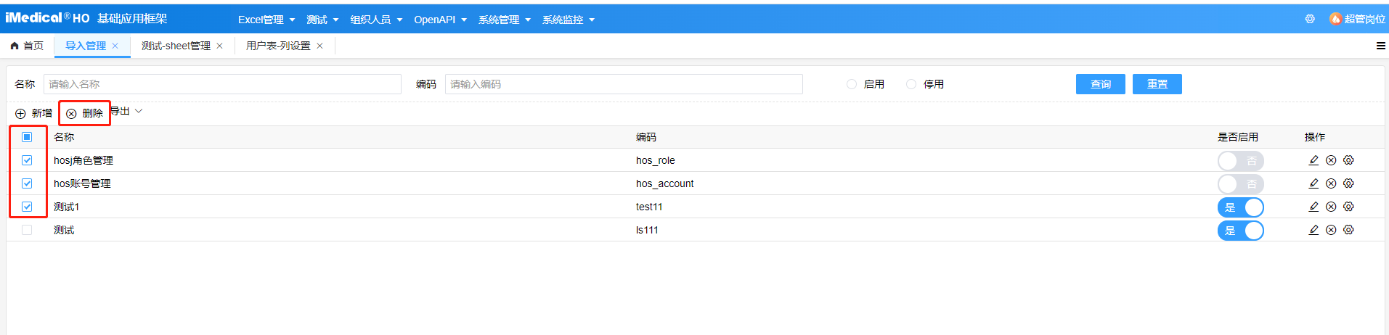Expand the 组织人员 menu

[x=376, y=20]
